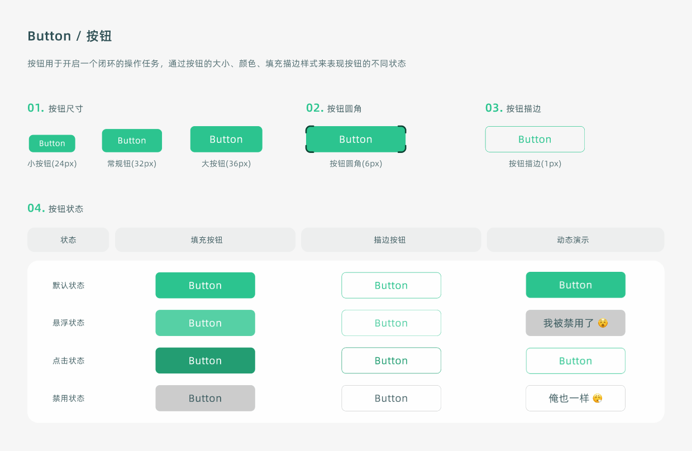Viewport: 692px width, 451px height.
Task: Click the outlined Button in 点击状态 row
Action: coord(391,361)
